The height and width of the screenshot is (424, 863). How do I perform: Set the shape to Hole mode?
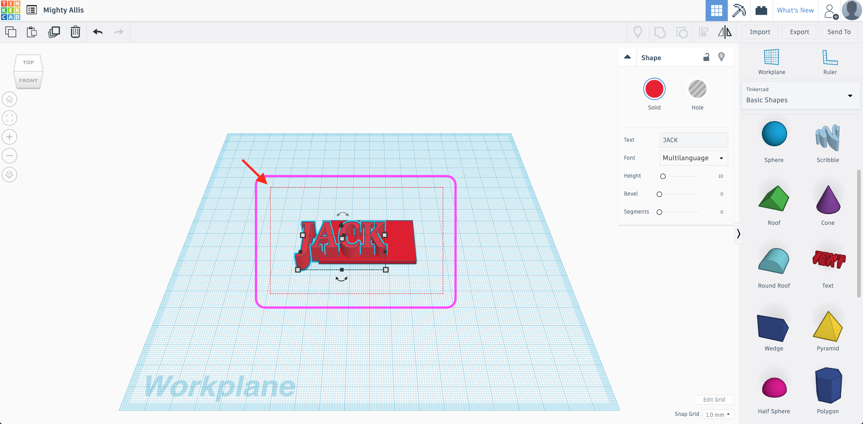[697, 89]
